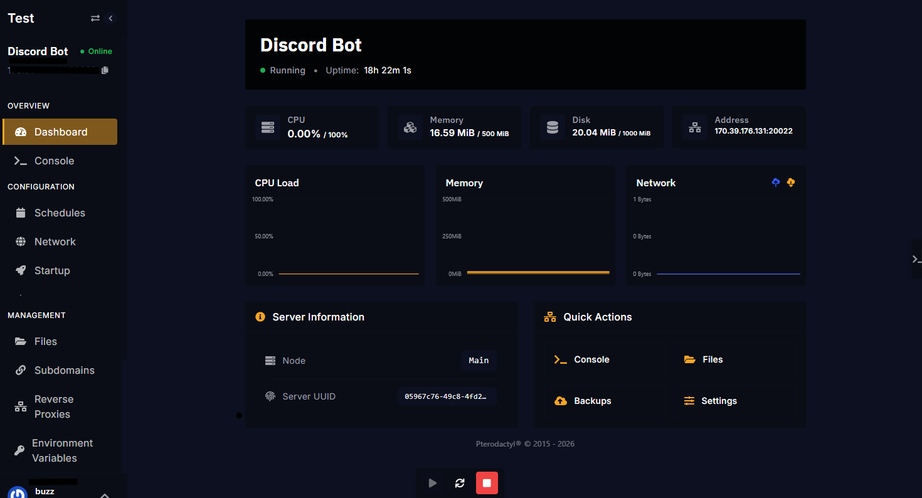Toggle the network upload graph visibility
This screenshot has width=922, height=498.
(x=775, y=182)
